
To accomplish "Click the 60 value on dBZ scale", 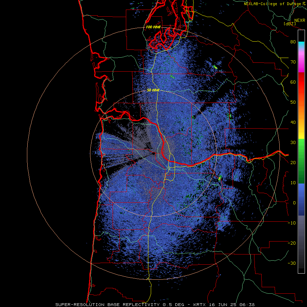I will click(x=293, y=82).
